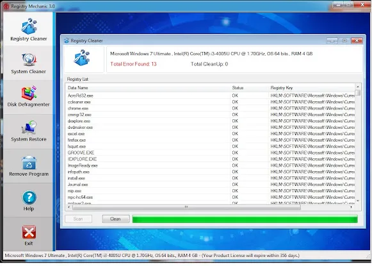The width and height of the screenshot is (372, 266).
Task: Select the ImageReady.exe row
Action: click(210, 165)
